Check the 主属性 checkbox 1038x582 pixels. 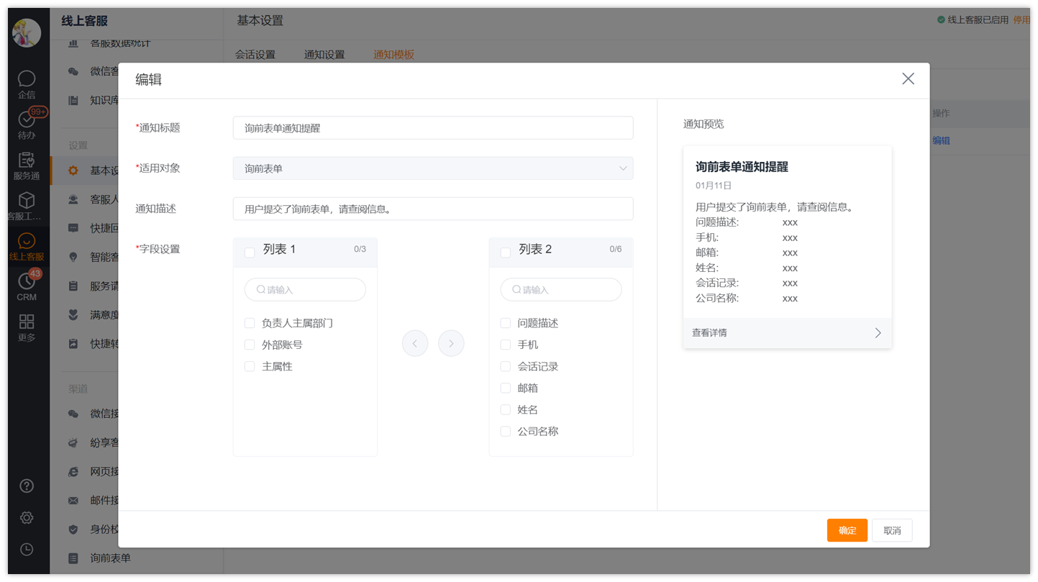250,367
